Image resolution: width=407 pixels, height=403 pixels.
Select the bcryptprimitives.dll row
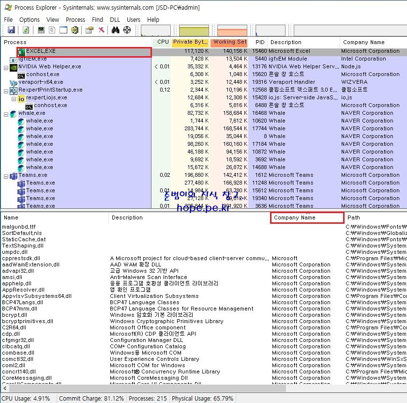[x=204, y=322]
